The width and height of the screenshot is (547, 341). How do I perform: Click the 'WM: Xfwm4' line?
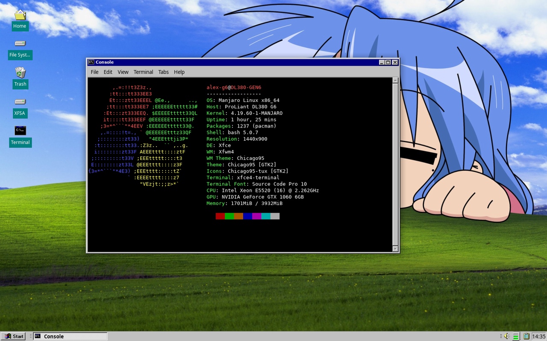pyautogui.click(x=220, y=152)
